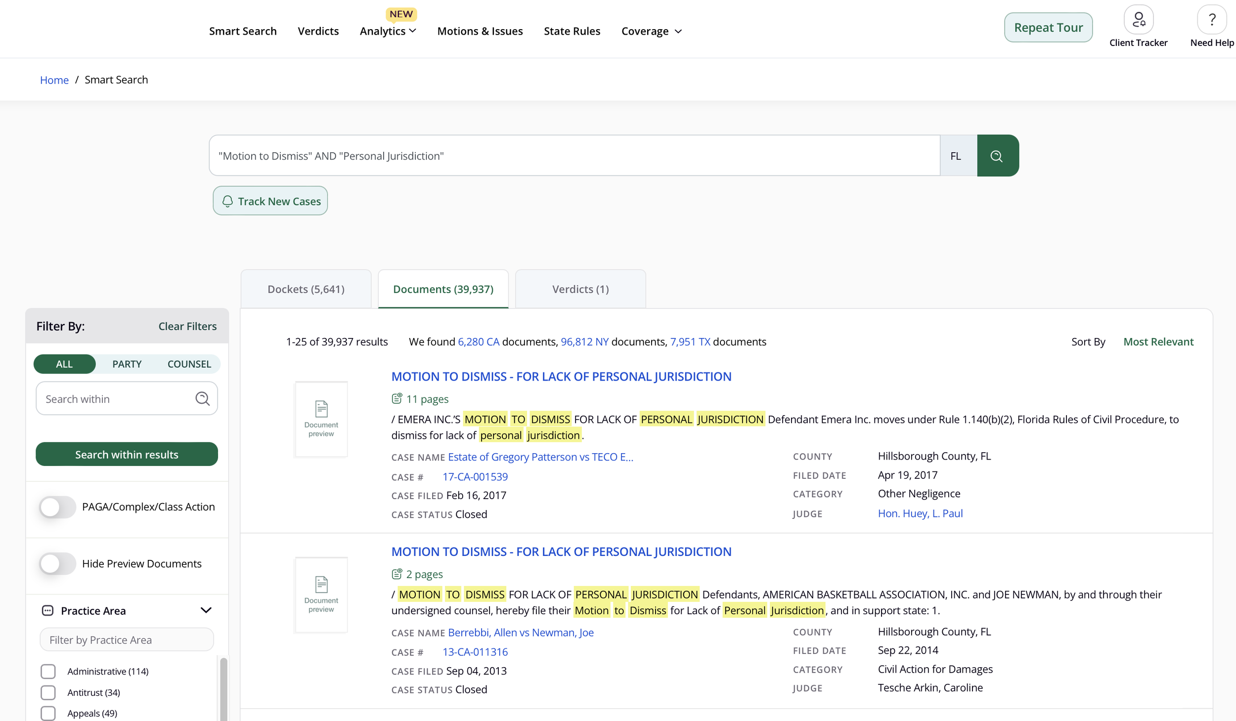Check the Administrative practice area checkbox
Image resolution: width=1236 pixels, height=721 pixels.
point(48,671)
